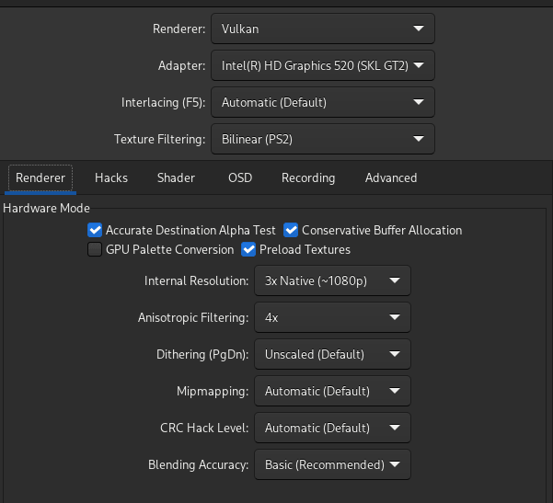Click the Internal Resolution label

click(196, 281)
